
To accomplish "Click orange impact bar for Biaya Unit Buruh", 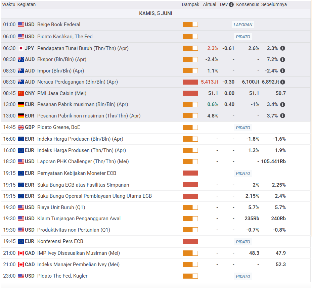I will coord(190,207).
